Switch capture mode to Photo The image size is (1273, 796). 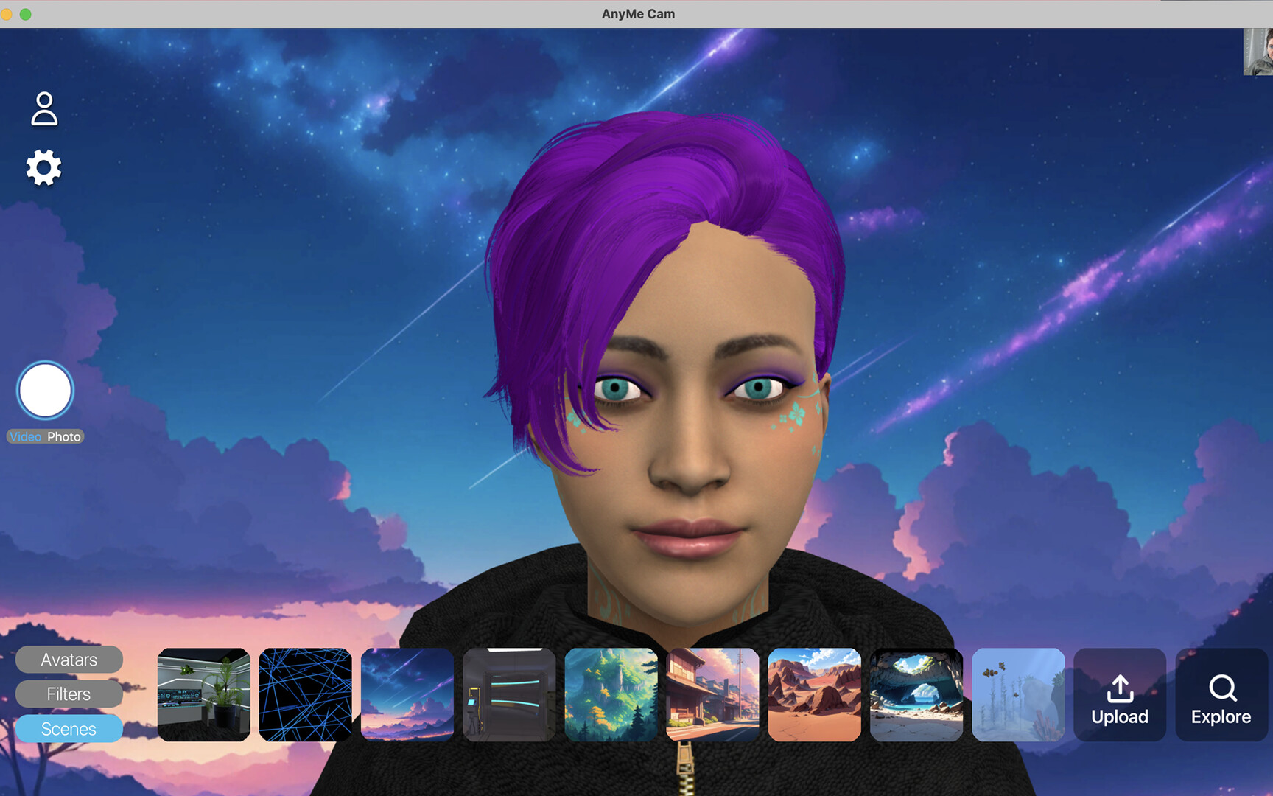click(63, 436)
